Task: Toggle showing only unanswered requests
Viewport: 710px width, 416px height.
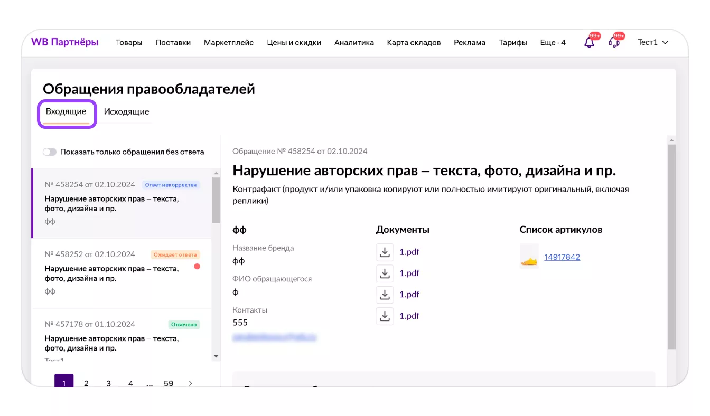Action: click(x=50, y=152)
